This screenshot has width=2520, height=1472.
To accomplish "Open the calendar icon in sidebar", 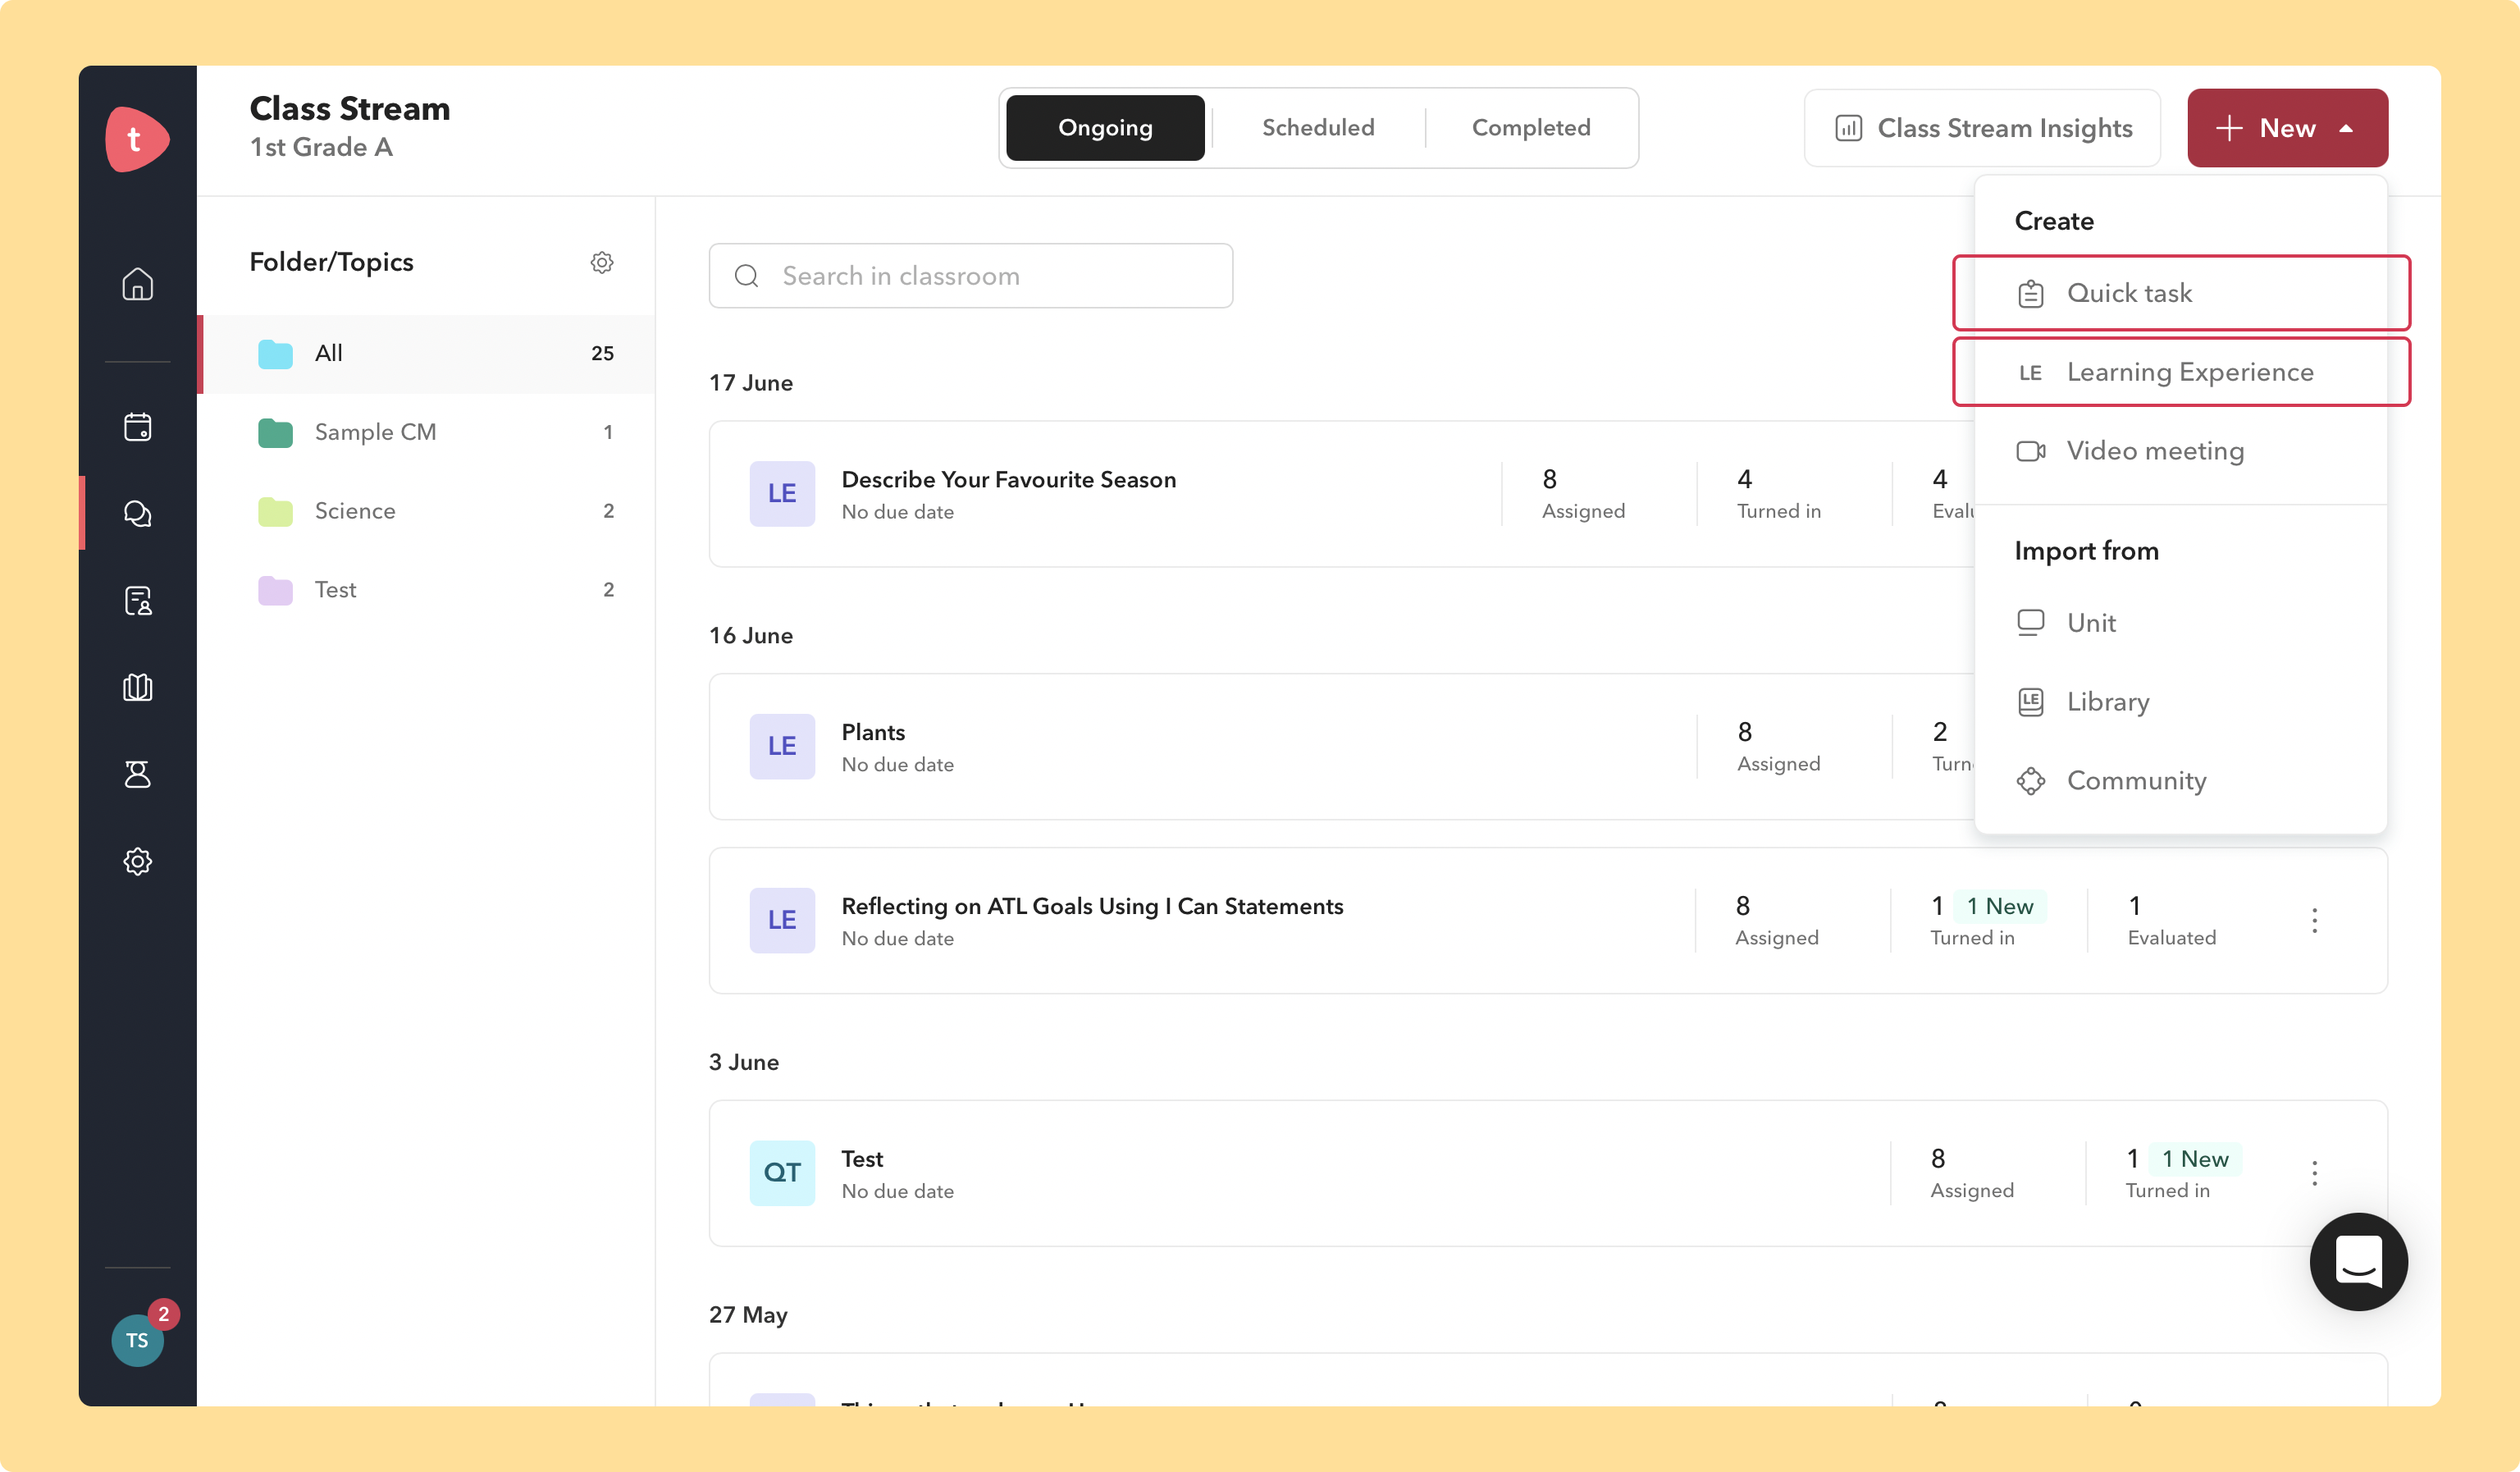I will (x=137, y=427).
